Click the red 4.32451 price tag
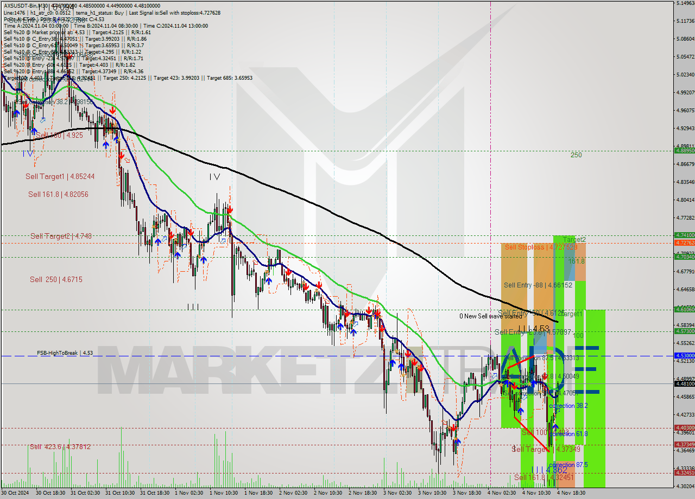 click(684, 472)
